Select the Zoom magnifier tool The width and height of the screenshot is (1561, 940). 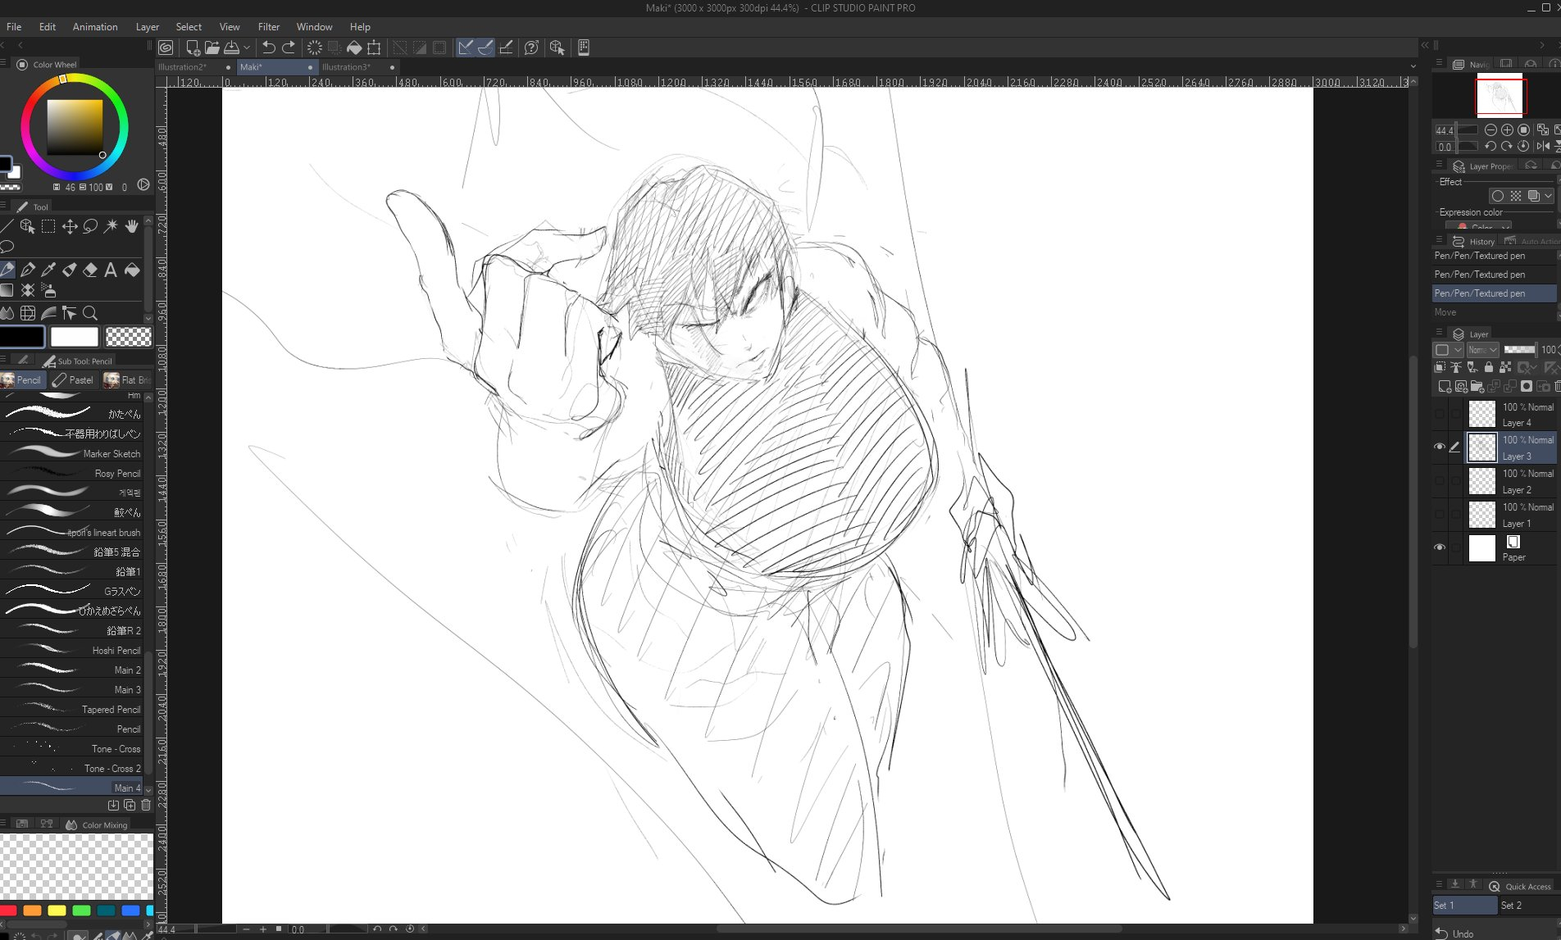coord(90,313)
